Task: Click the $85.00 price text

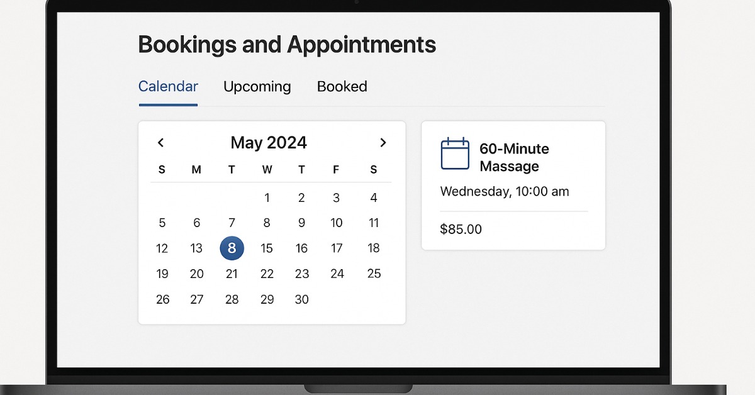Action: tap(461, 229)
